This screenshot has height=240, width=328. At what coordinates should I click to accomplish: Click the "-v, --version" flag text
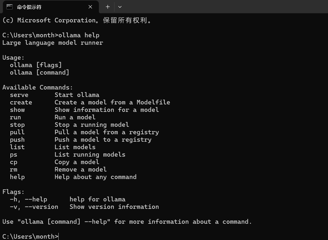point(34,207)
